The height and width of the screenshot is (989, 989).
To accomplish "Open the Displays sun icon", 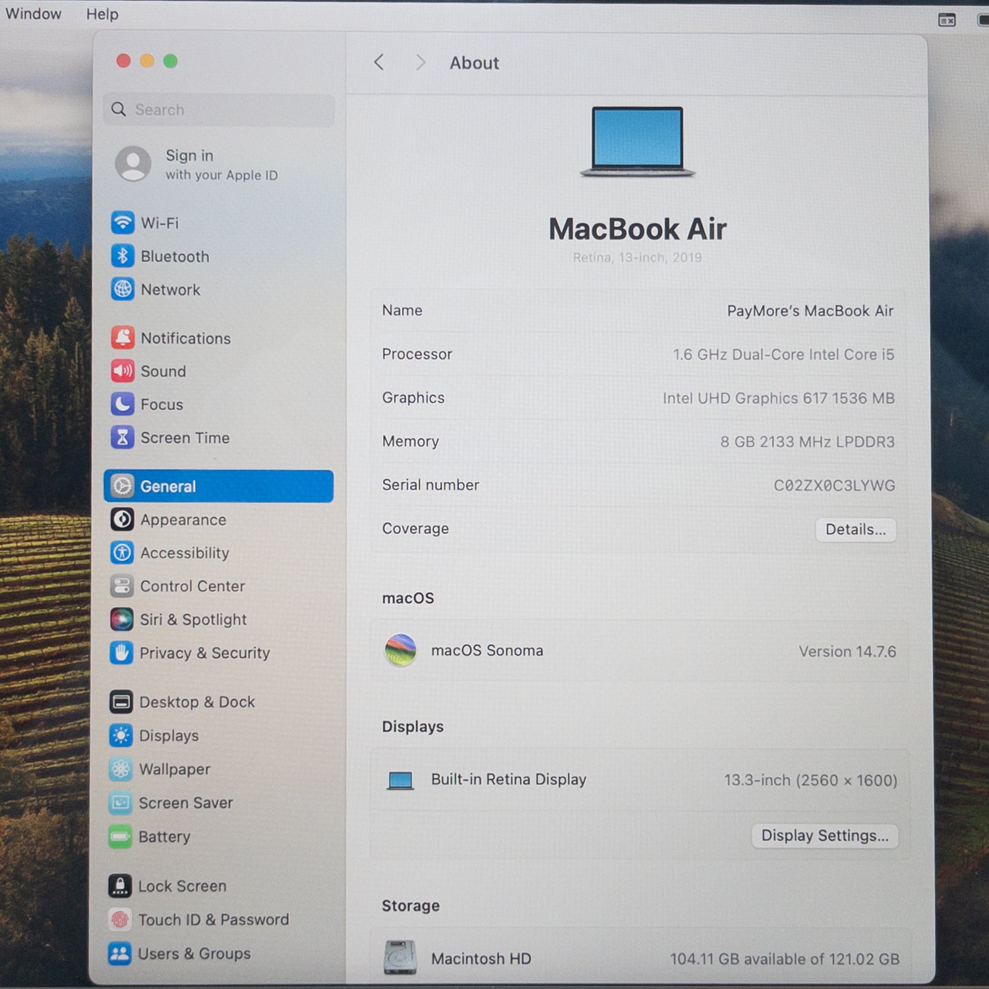I will point(121,735).
